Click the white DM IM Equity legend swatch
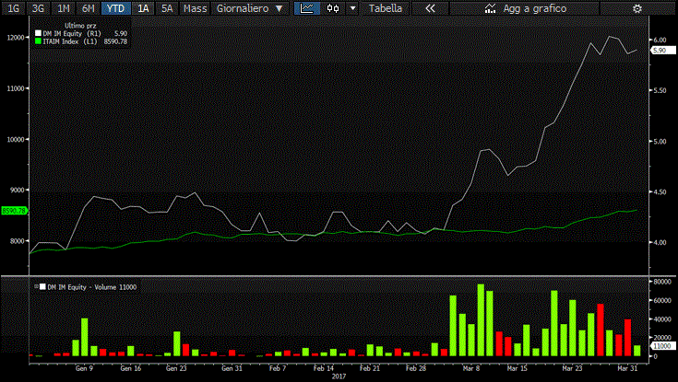The image size is (678, 382). coord(38,34)
